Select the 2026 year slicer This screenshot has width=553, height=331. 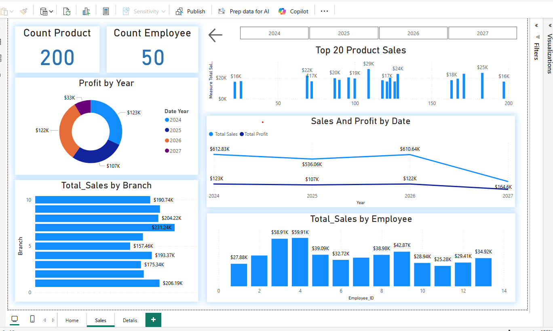(x=413, y=33)
